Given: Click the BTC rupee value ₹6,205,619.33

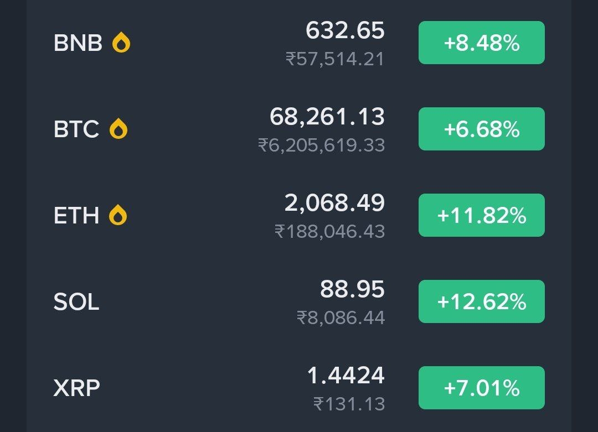Looking at the screenshot, I should point(321,145).
